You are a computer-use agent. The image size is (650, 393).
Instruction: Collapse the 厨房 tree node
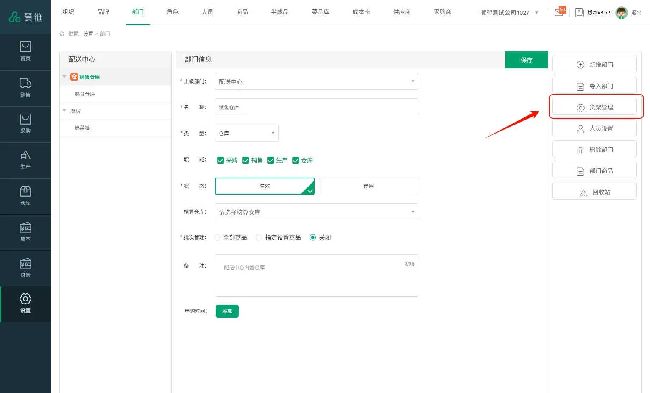coord(64,111)
